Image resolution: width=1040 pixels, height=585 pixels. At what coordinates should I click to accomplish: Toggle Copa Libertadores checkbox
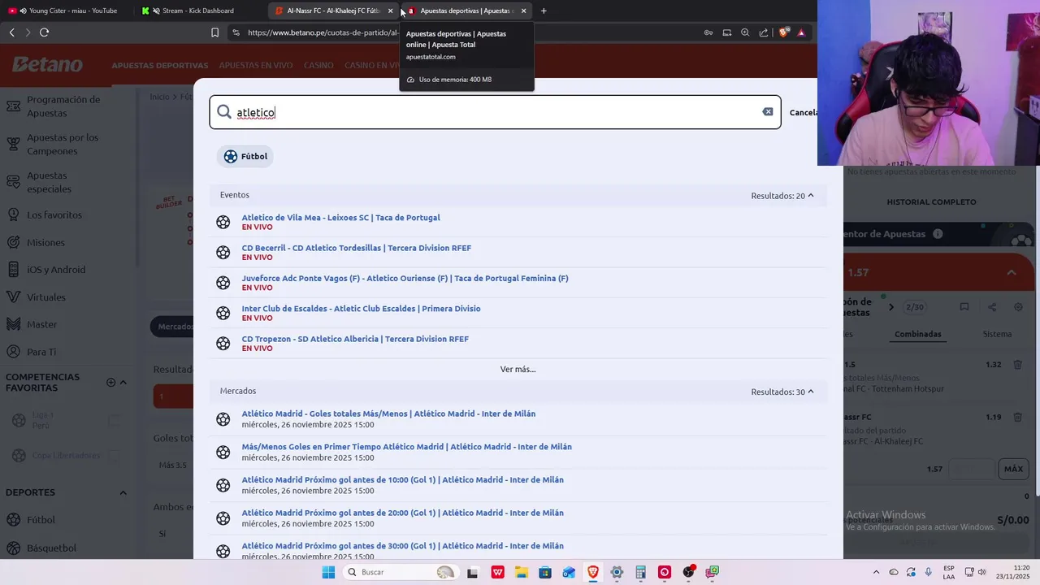[x=113, y=455]
